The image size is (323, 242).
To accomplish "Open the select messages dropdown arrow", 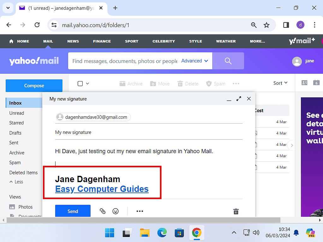I will [x=88, y=84].
